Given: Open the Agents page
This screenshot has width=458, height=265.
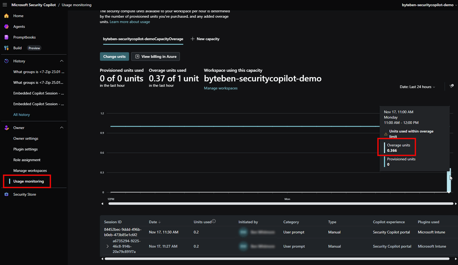Looking at the screenshot, I should tap(19, 27).
